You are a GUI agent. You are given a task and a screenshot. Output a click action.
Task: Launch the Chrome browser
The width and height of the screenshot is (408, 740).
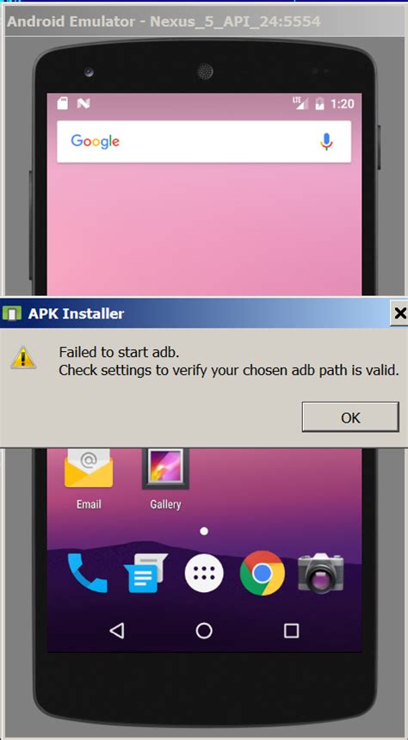[262, 573]
